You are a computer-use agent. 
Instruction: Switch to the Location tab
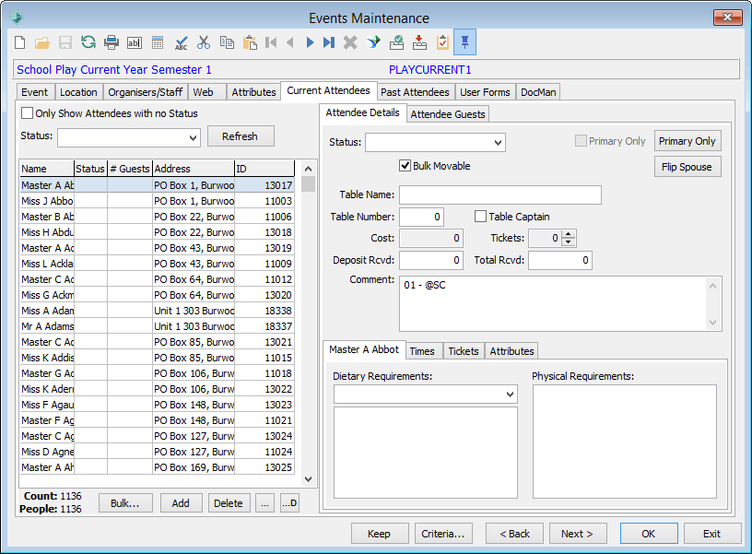pyautogui.click(x=78, y=92)
